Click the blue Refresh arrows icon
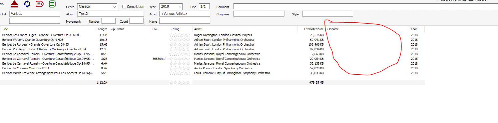 pyautogui.click(x=27, y=4)
